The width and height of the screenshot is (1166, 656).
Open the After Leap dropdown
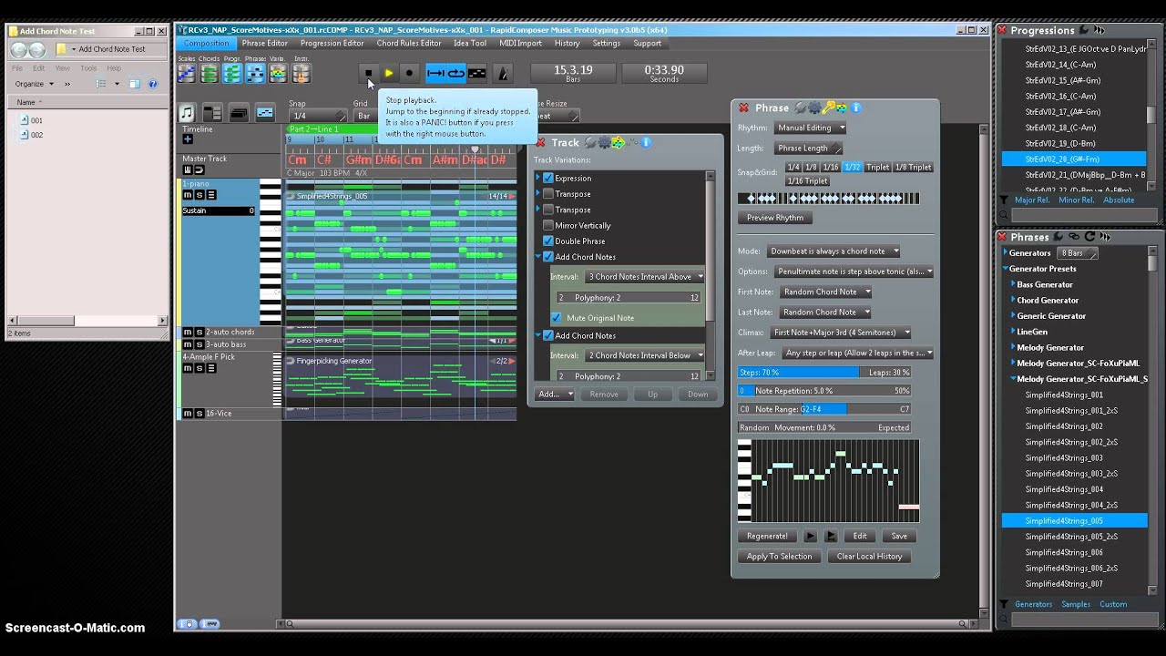pyautogui.click(x=857, y=353)
